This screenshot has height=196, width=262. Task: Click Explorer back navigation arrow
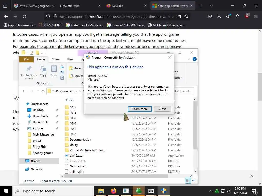(24, 91)
